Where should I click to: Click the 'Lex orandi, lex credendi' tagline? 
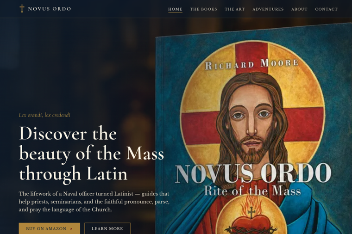point(44,115)
